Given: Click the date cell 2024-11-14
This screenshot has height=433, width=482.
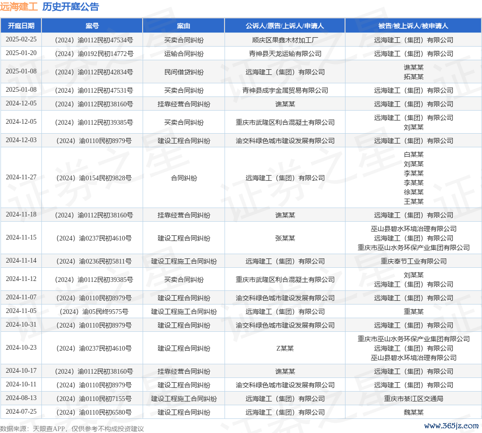Looking at the screenshot, I should click(21, 261).
